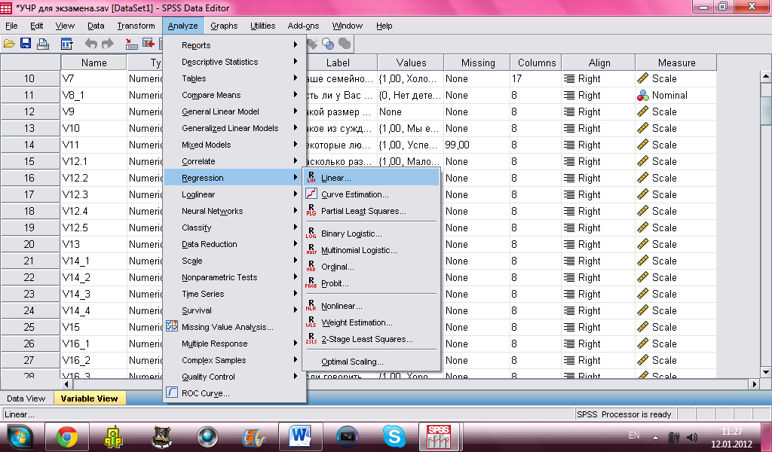The width and height of the screenshot is (772, 452).
Task: Click the Undo arrow icon
Action: (91, 44)
